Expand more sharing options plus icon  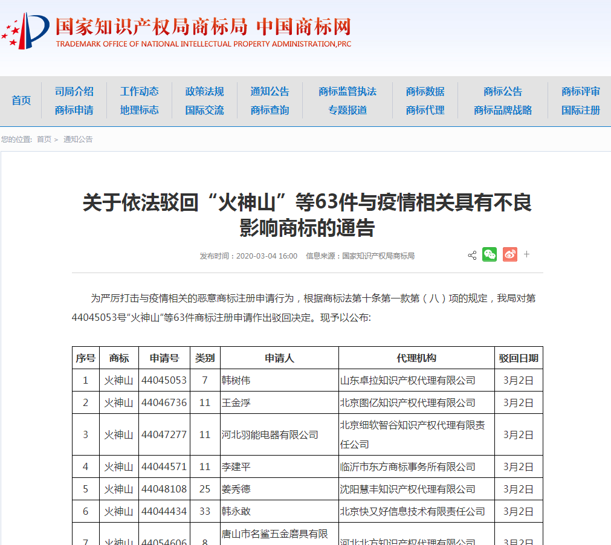526,254
